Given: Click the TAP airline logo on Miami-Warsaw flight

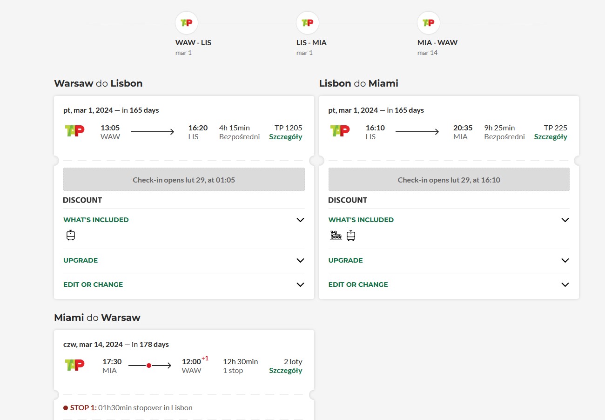Looking at the screenshot, I should coord(74,365).
